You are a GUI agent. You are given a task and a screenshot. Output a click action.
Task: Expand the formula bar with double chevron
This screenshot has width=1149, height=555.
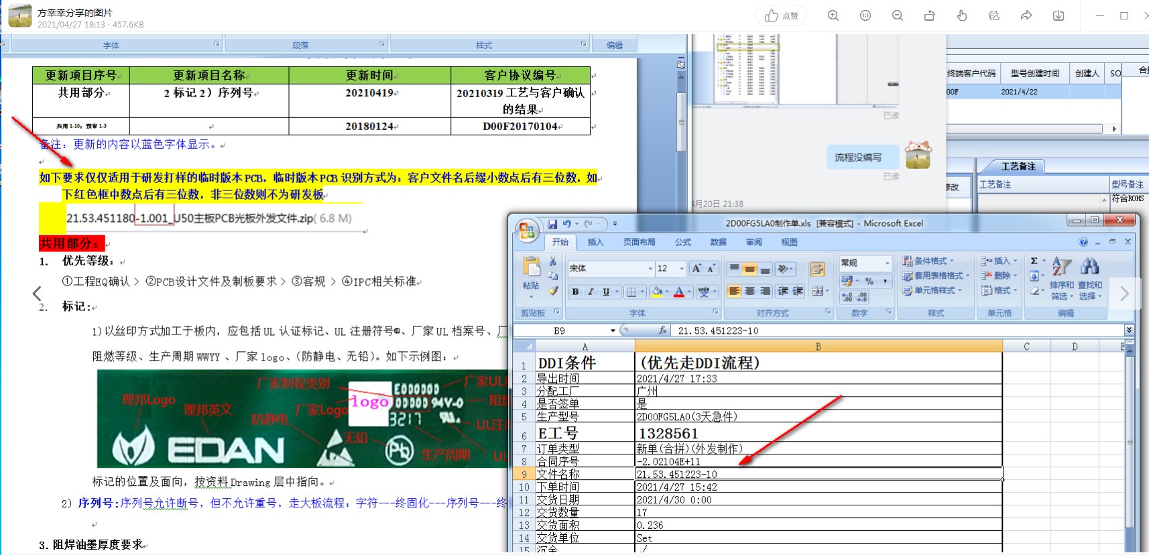[1129, 330]
